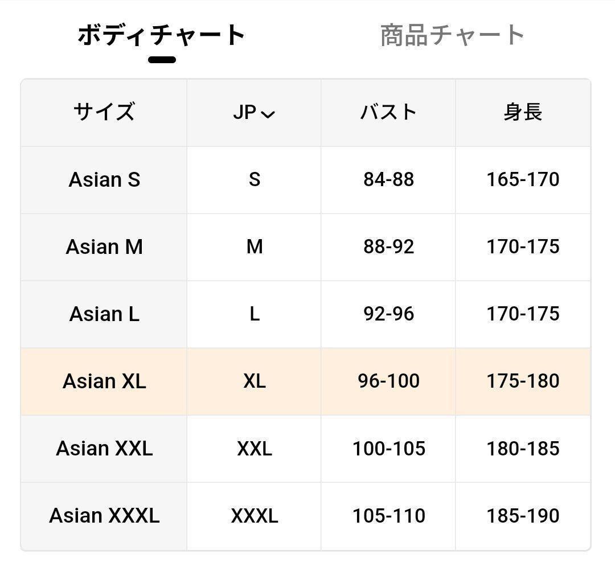Image resolution: width=615 pixels, height=575 pixels.
Task: Click the 175-180 height range cell
Action: pyautogui.click(x=522, y=381)
